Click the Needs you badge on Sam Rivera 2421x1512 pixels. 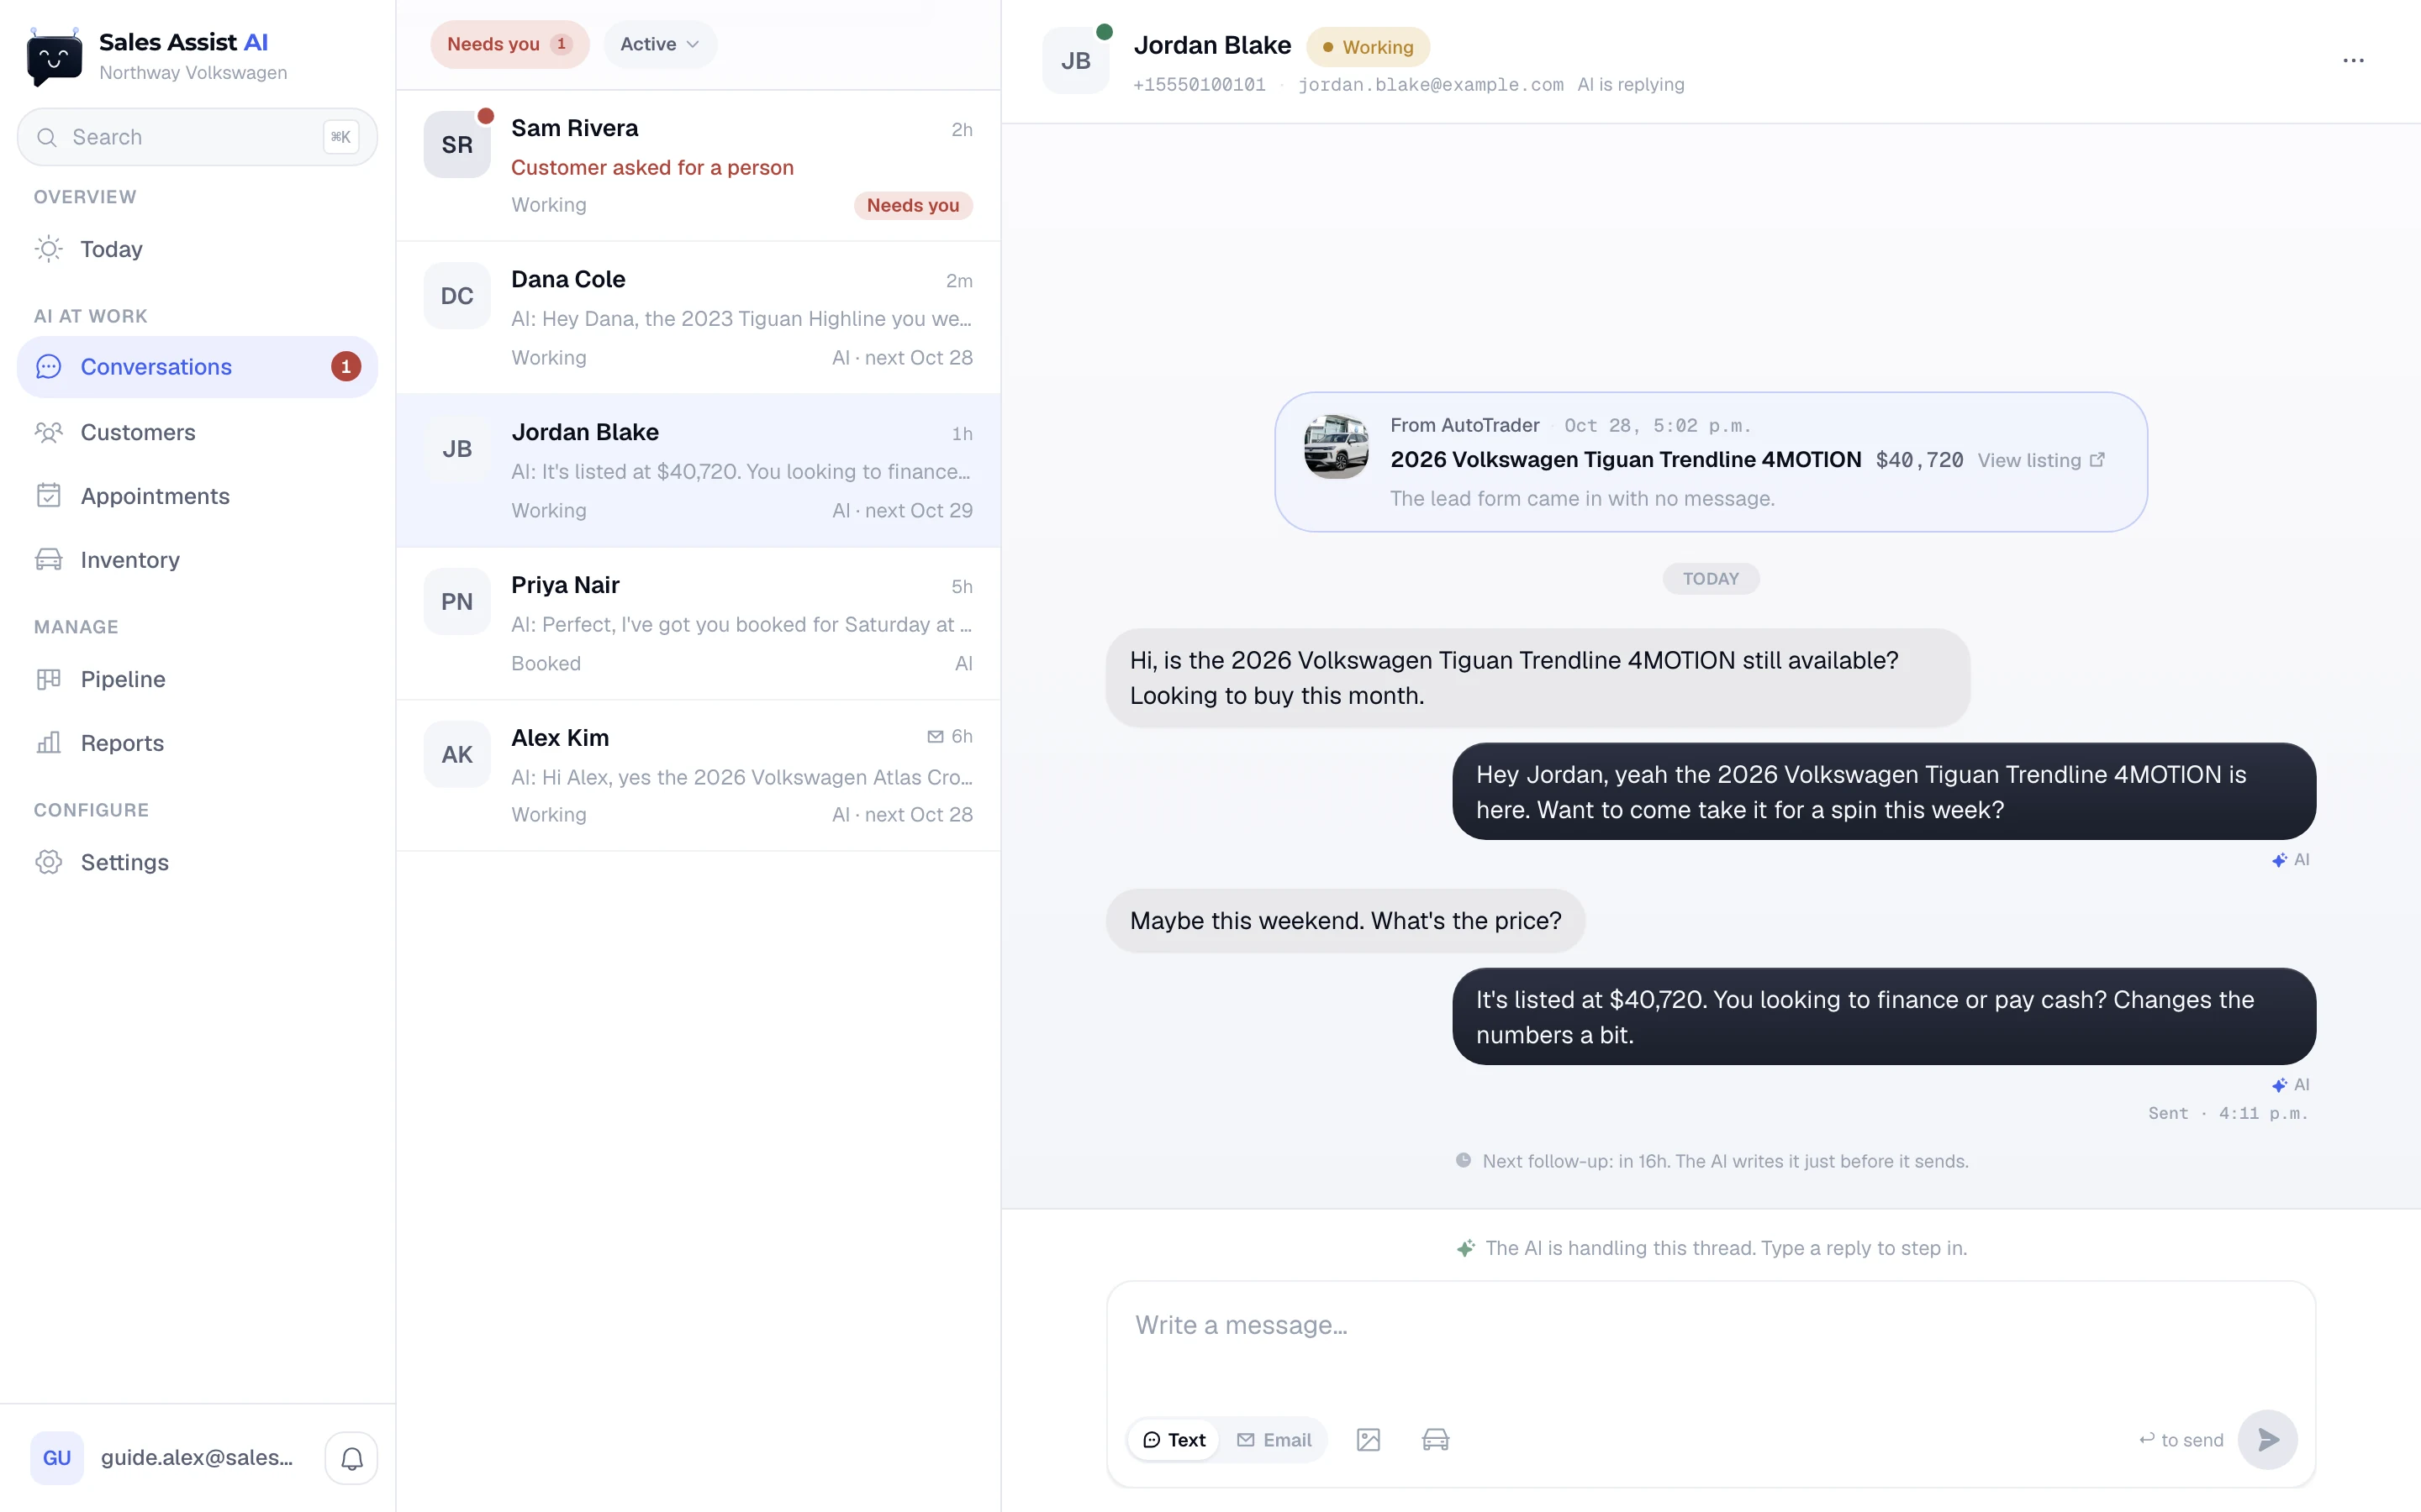tap(912, 205)
